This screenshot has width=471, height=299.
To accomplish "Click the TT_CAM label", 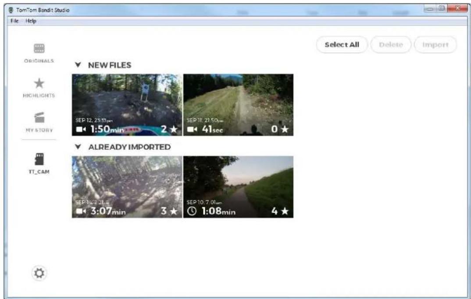I will click(39, 172).
